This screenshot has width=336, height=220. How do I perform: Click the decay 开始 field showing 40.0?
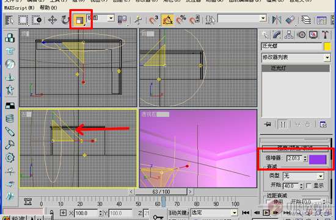pos(291,186)
